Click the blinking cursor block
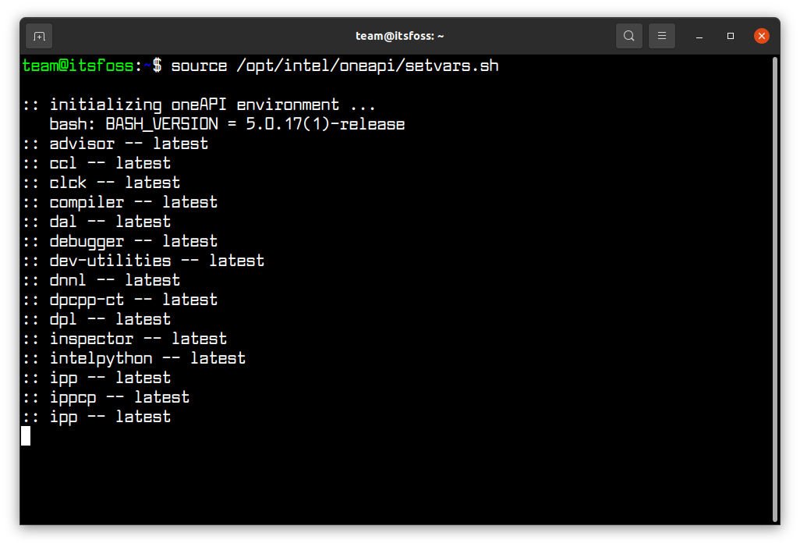 [26, 435]
